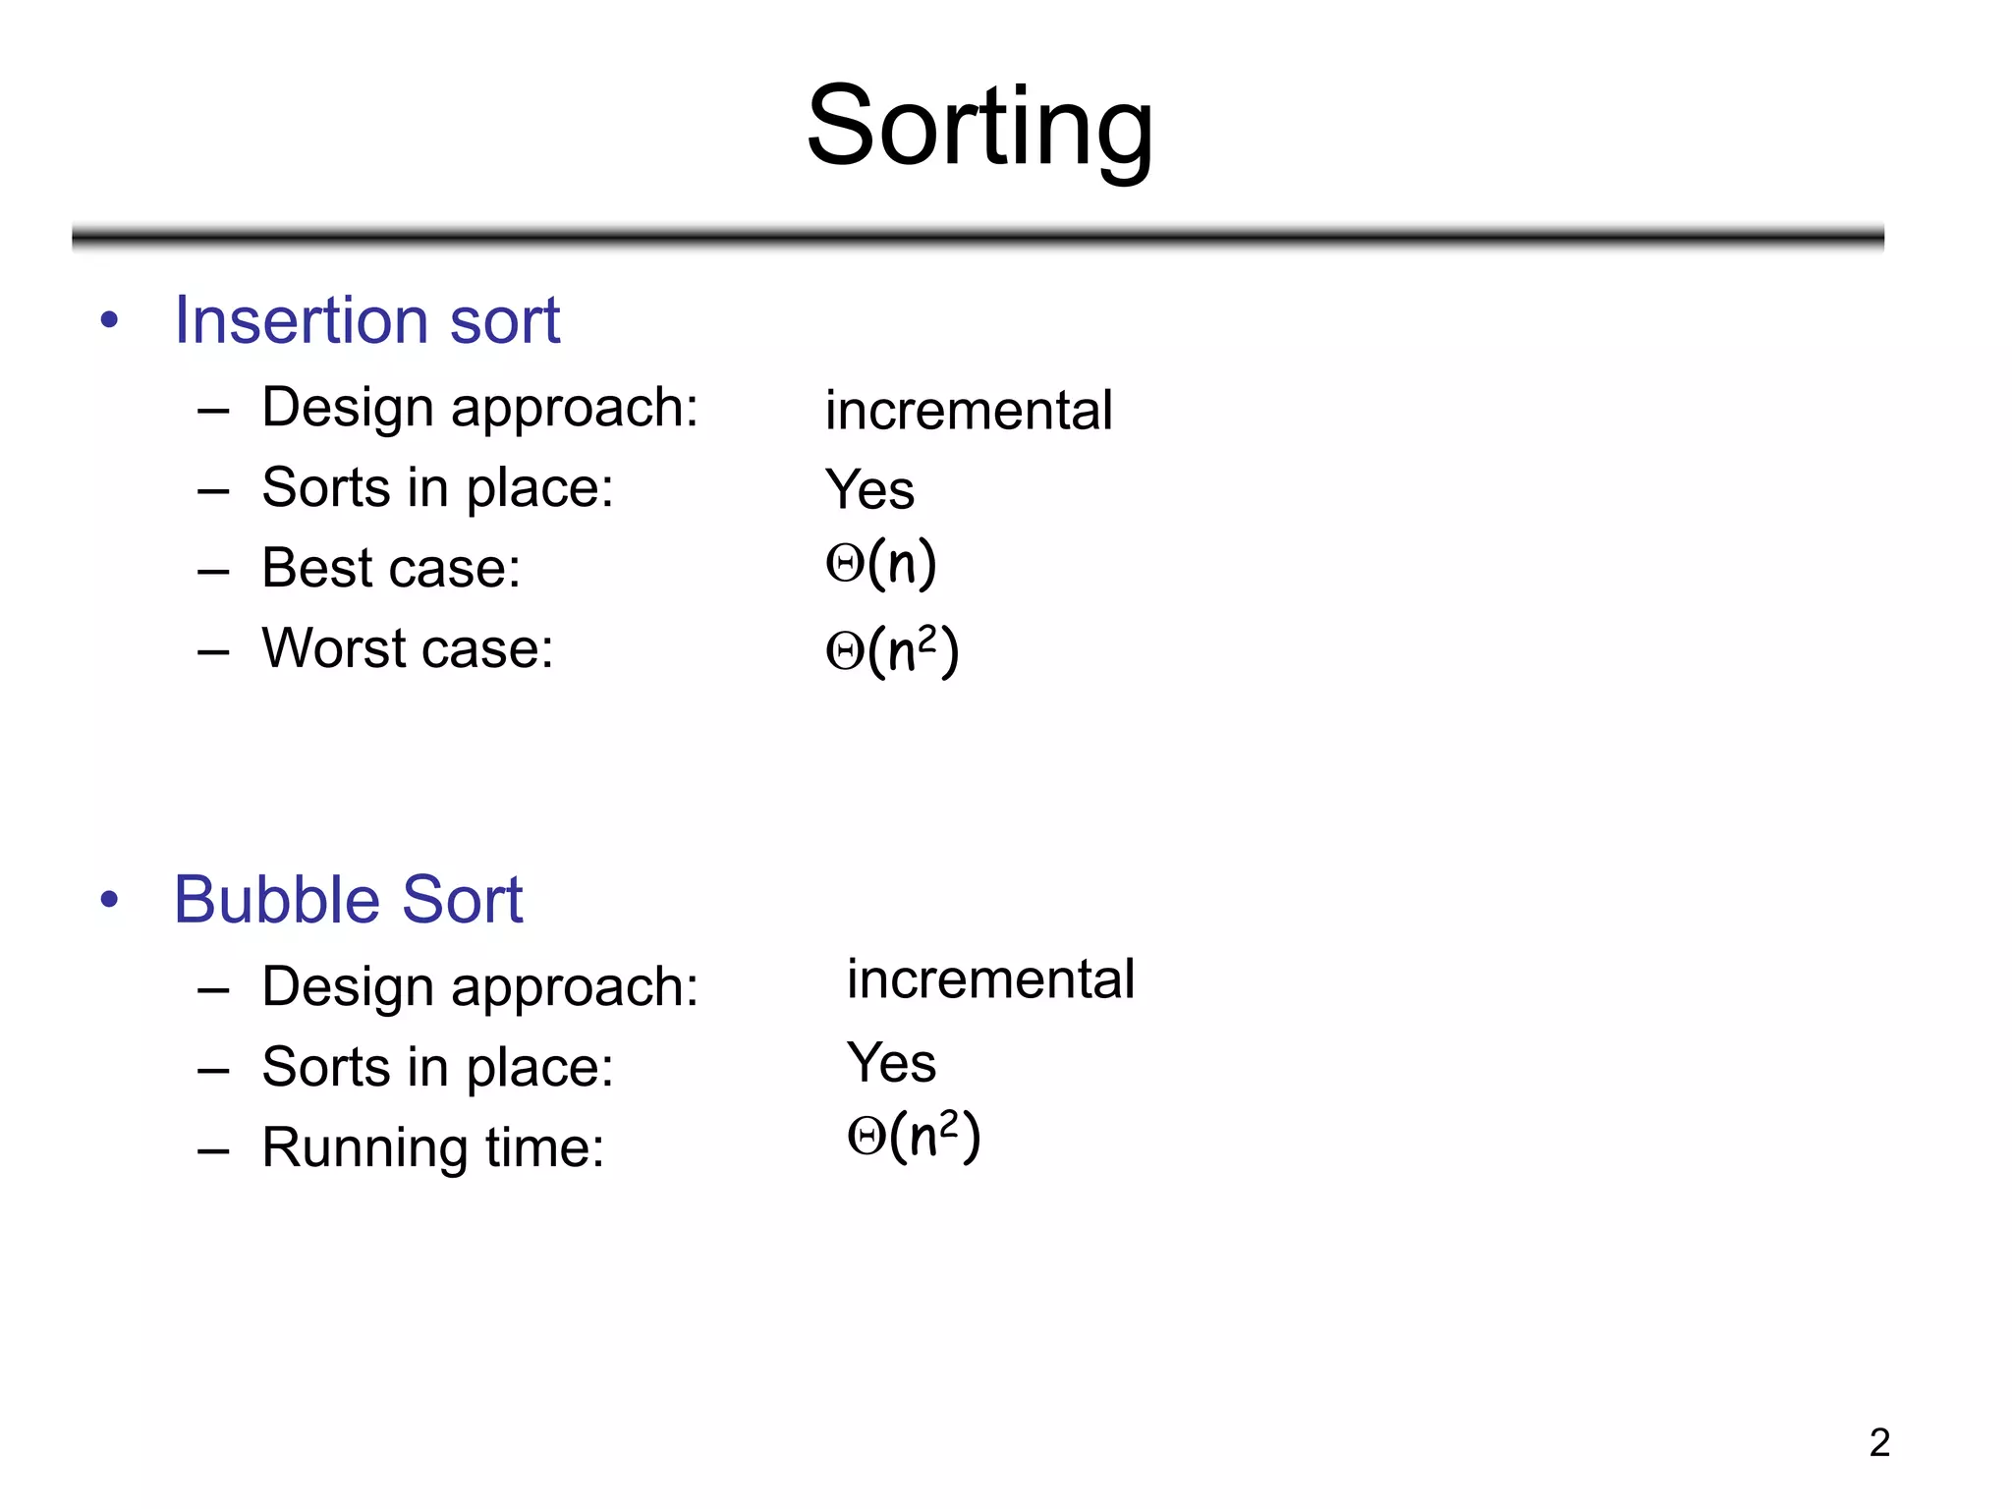Select "Sorts in place:" under Insertion sort
The image size is (2012, 1509).
click(x=437, y=488)
